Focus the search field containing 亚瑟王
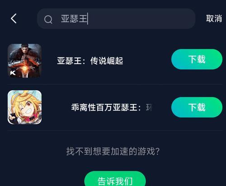226x186 pixels. (x=116, y=19)
